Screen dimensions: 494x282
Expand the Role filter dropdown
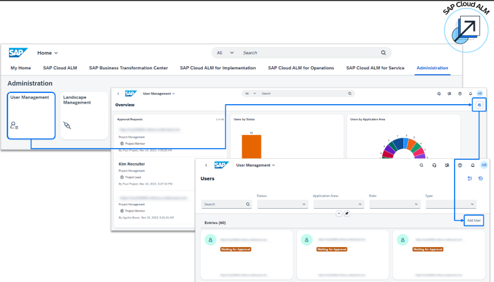pos(395,204)
